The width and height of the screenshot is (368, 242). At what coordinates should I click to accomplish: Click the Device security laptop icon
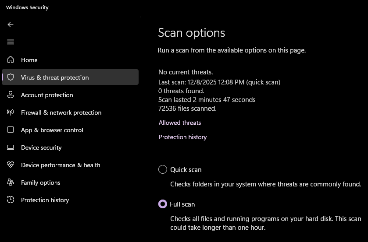pos(11,147)
